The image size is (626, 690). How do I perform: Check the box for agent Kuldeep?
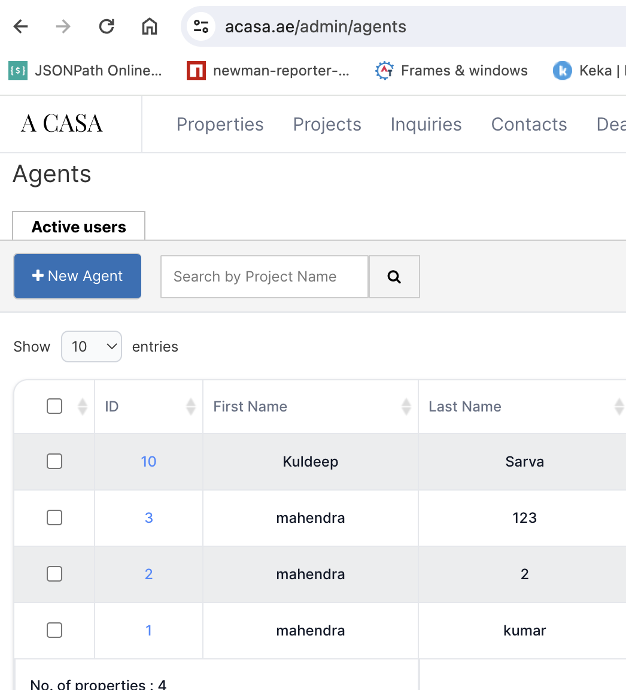54,461
